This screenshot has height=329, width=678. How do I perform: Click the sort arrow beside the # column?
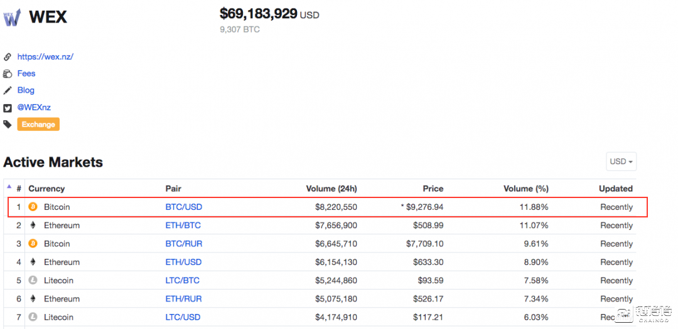[x=9, y=187]
